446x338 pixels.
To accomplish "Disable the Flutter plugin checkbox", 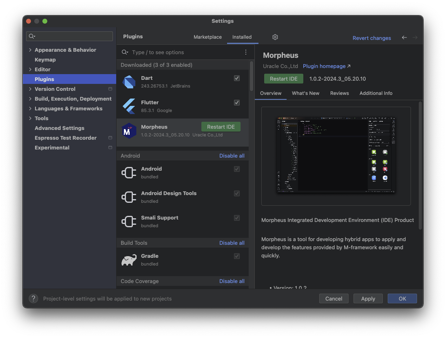I will click(236, 103).
